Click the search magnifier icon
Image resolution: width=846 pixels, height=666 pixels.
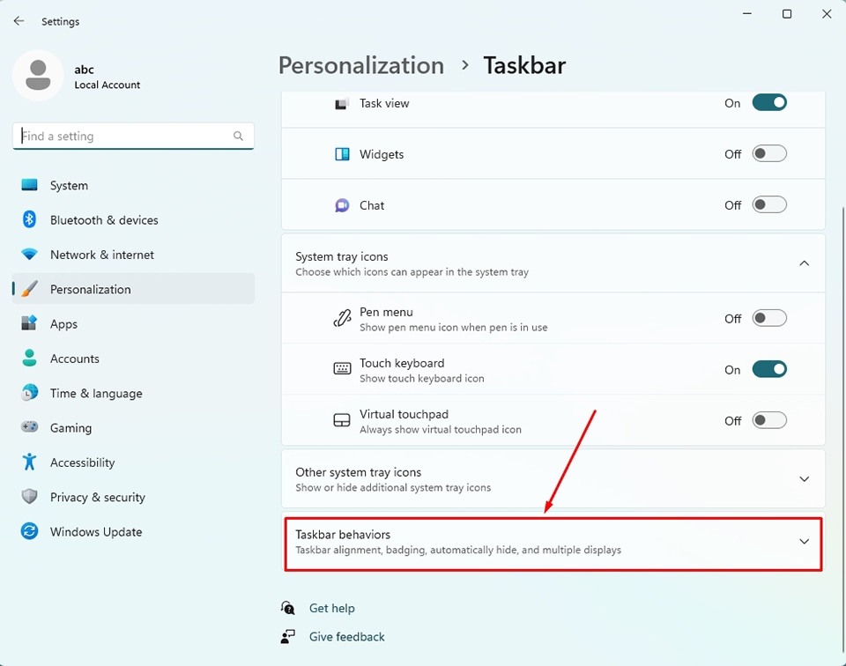click(238, 136)
